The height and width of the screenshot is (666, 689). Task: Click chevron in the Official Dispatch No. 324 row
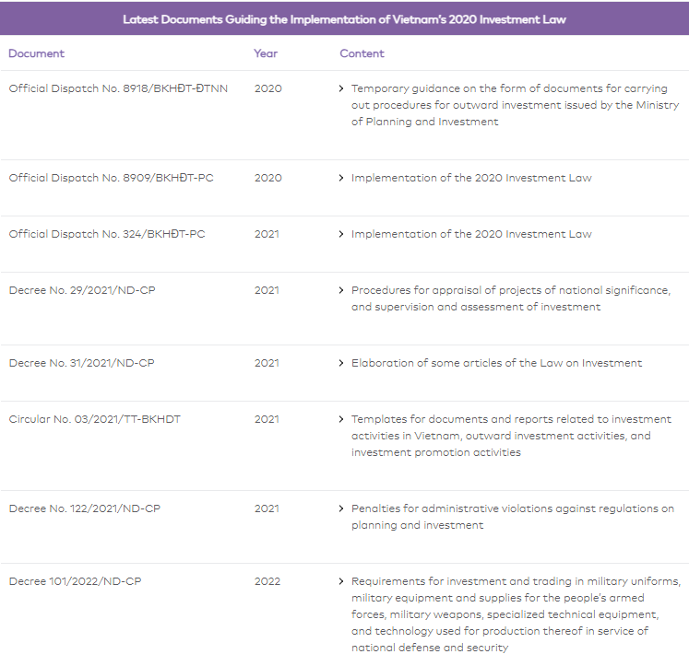point(341,234)
